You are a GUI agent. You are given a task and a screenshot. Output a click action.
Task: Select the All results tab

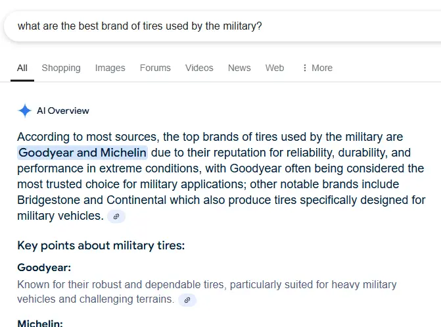(x=22, y=68)
